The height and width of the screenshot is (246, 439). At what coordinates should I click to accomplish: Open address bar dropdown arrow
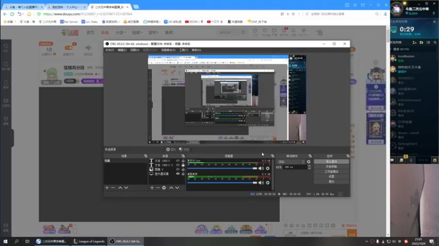(x=299, y=14)
